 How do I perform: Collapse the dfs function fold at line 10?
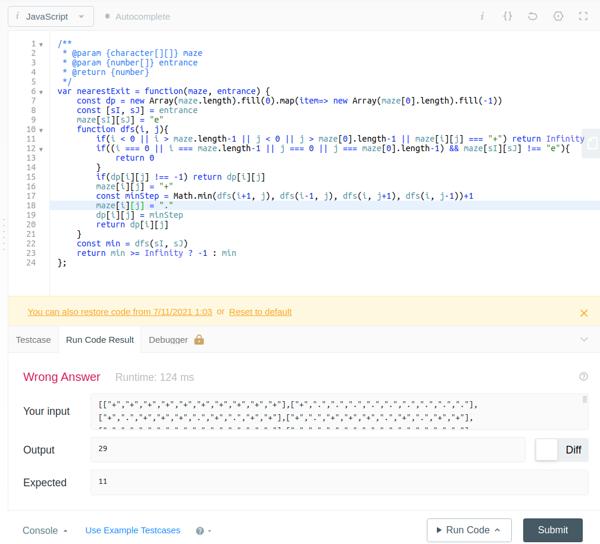tap(41, 130)
